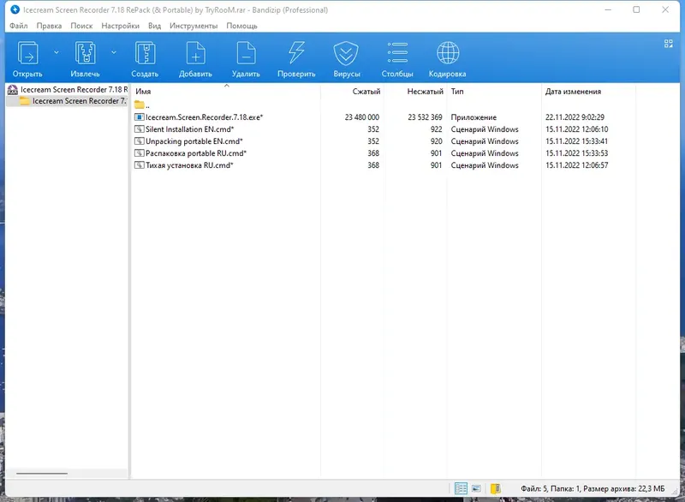Select the root RAR archive tree node
This screenshot has height=502, width=685.
68,90
